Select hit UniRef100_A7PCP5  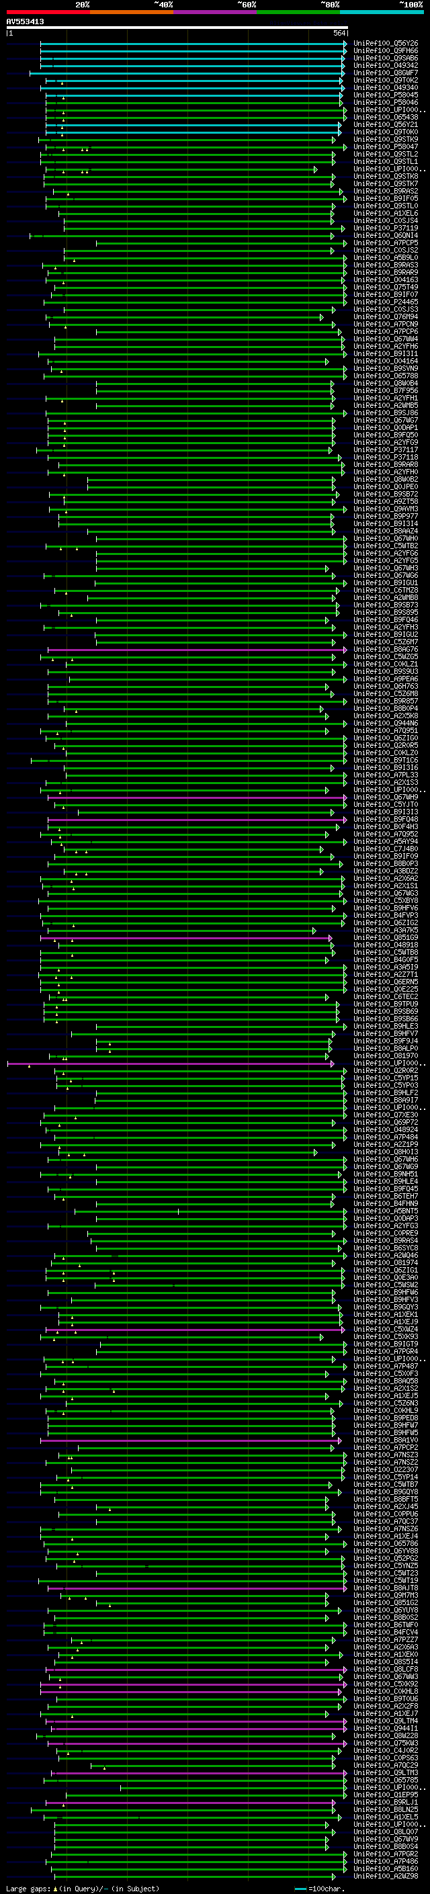[x=386, y=243]
